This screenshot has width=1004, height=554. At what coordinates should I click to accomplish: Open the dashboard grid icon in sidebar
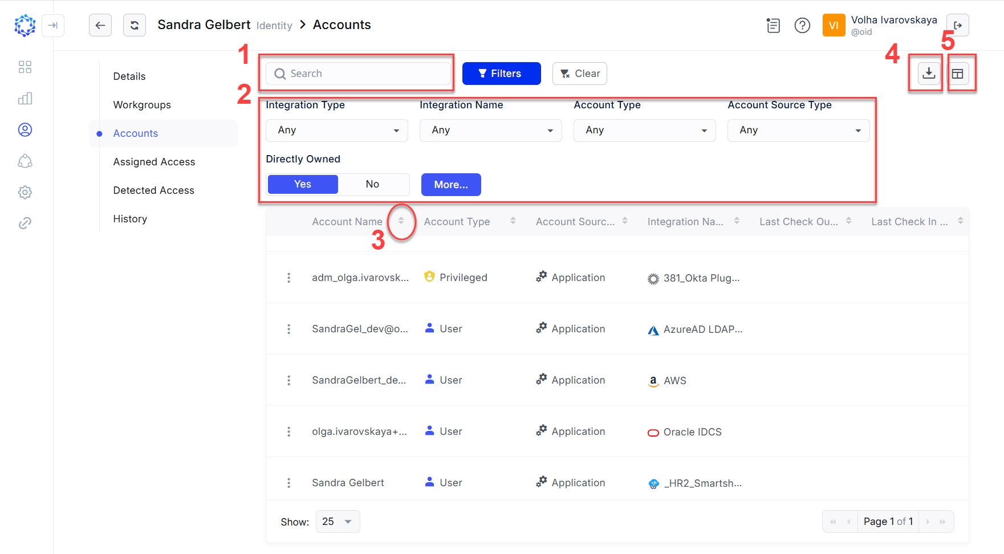tap(25, 67)
